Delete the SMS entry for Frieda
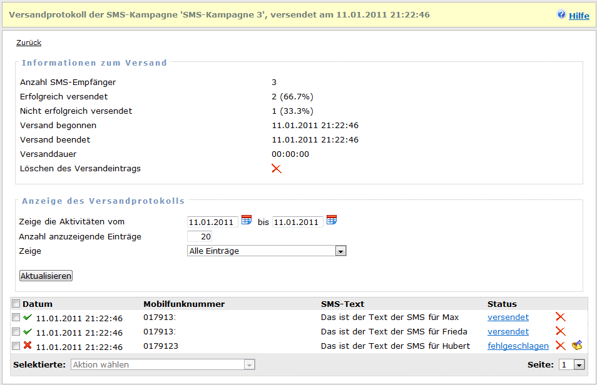597x385 pixels. [x=560, y=332]
